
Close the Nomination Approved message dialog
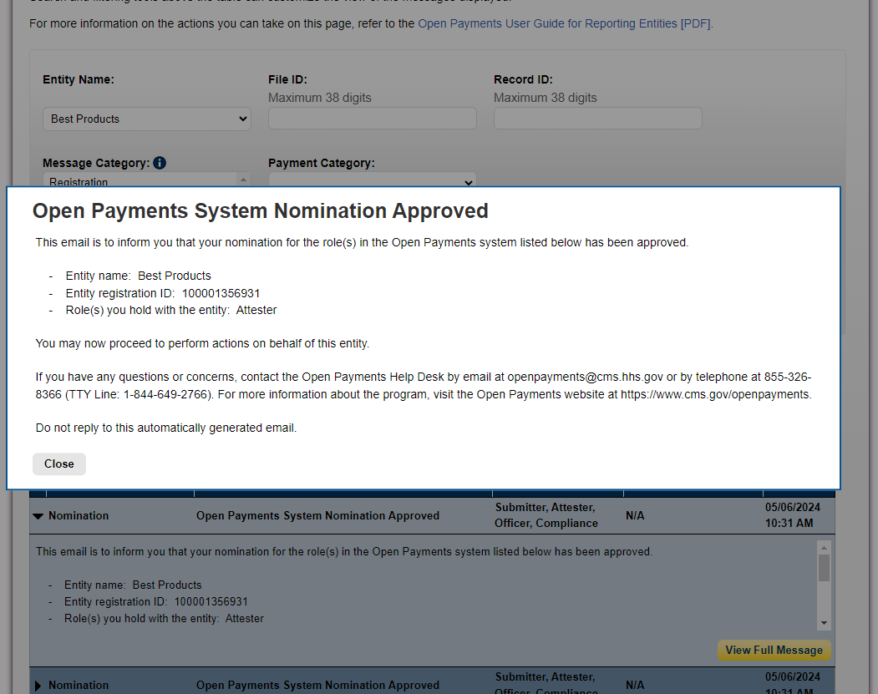(x=58, y=464)
